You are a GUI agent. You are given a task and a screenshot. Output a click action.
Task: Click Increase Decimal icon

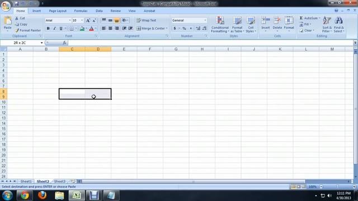pyautogui.click(x=198, y=28)
